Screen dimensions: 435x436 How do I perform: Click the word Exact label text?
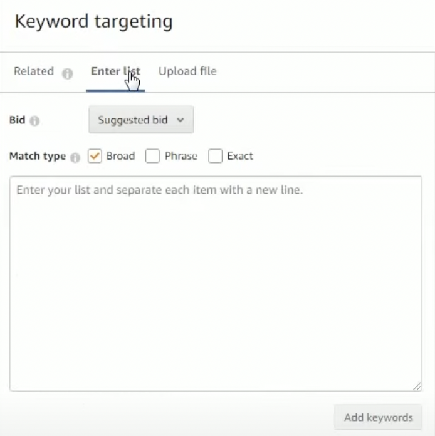tap(240, 157)
